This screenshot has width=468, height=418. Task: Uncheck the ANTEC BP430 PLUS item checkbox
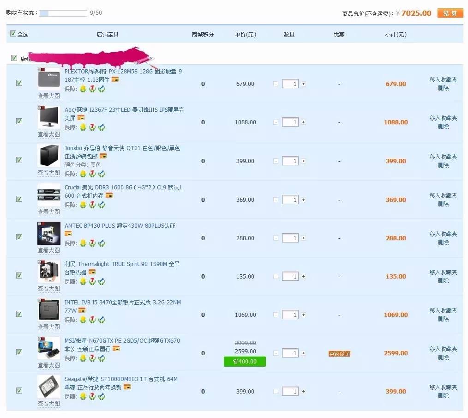19,237
